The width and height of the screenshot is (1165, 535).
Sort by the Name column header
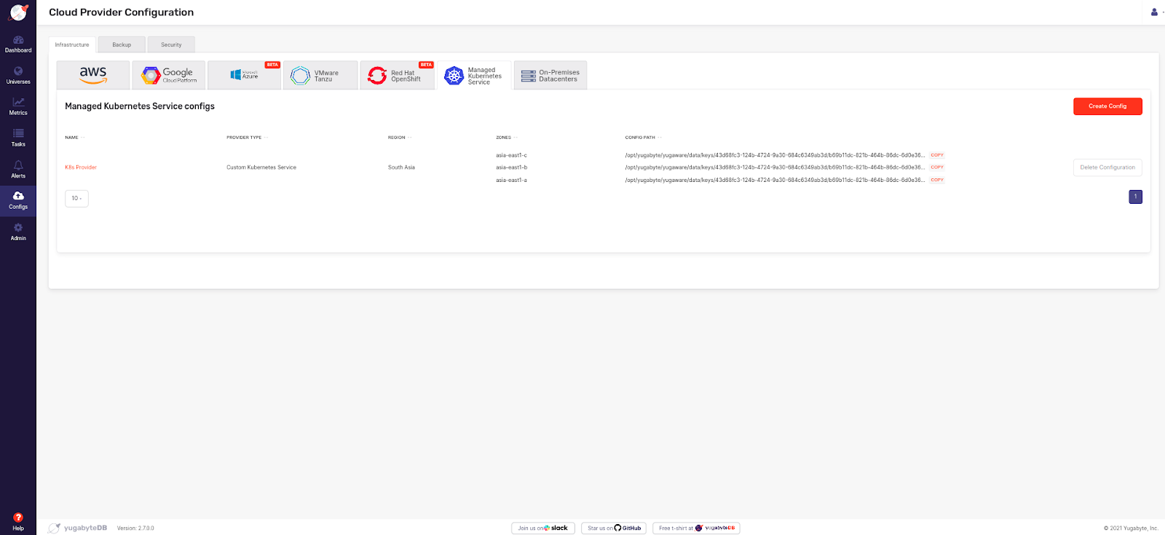click(x=72, y=138)
